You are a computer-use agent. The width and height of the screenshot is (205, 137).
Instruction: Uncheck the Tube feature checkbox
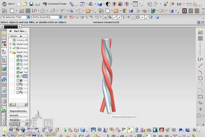(18, 72)
